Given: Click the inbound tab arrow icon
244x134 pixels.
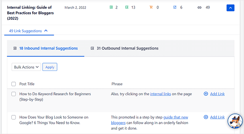Looking at the screenshot, I should click(15, 48).
